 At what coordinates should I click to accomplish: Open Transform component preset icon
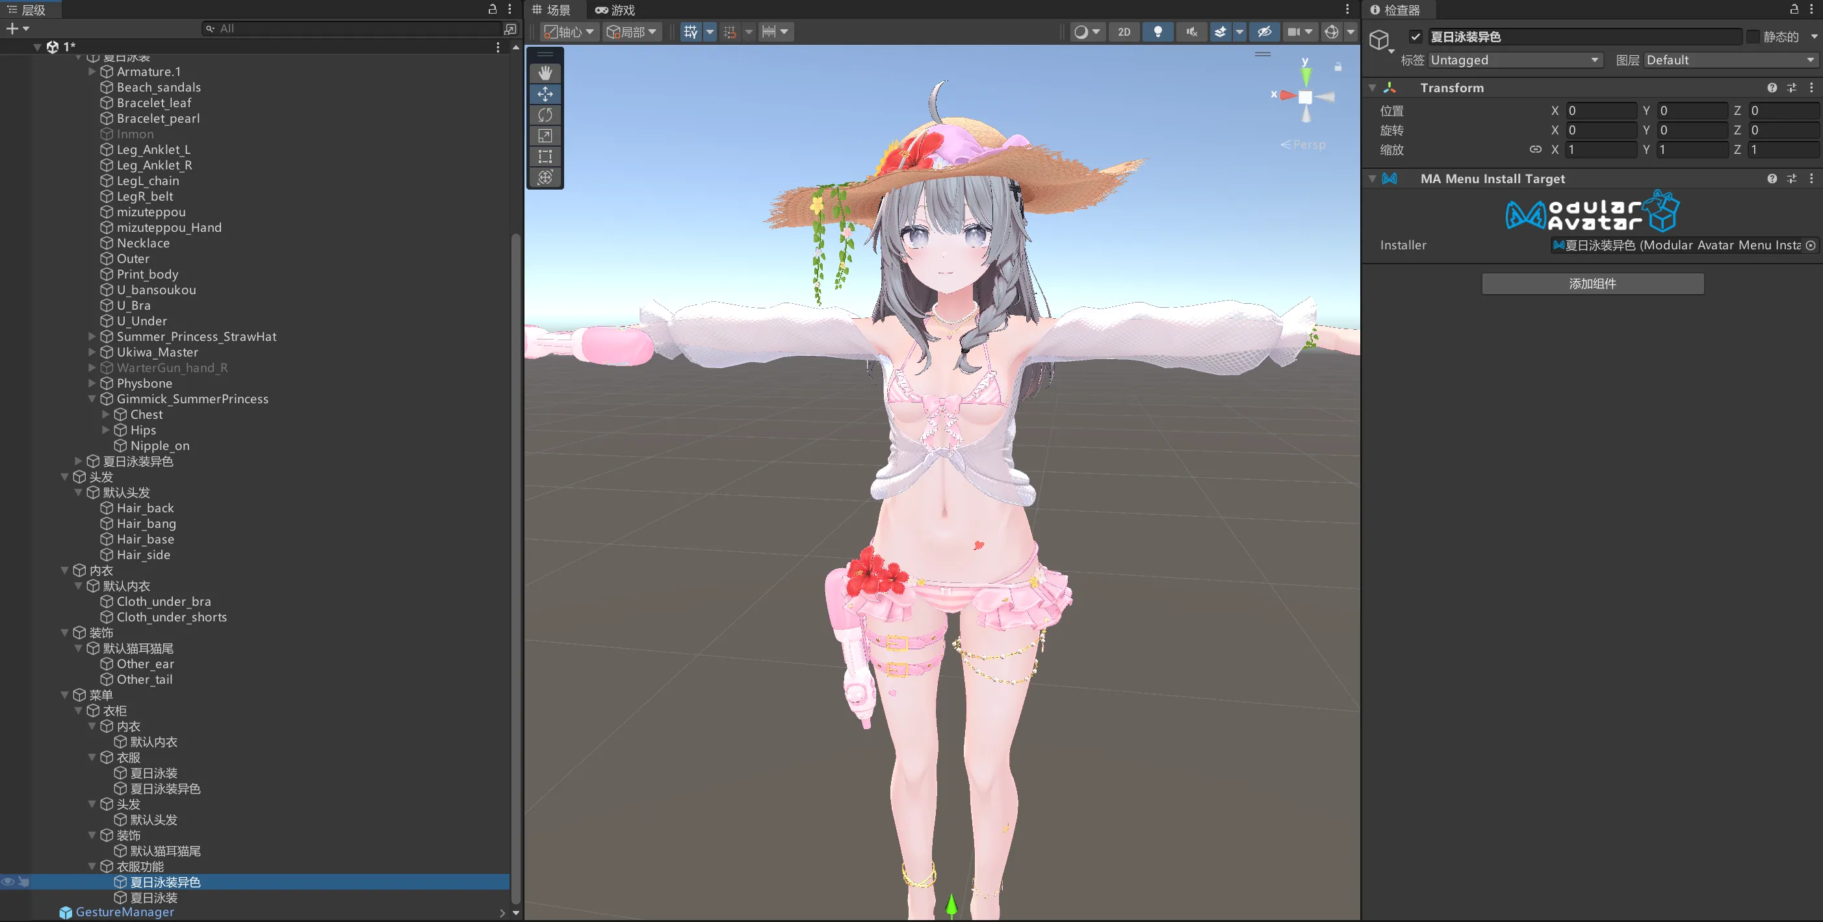pyautogui.click(x=1792, y=88)
